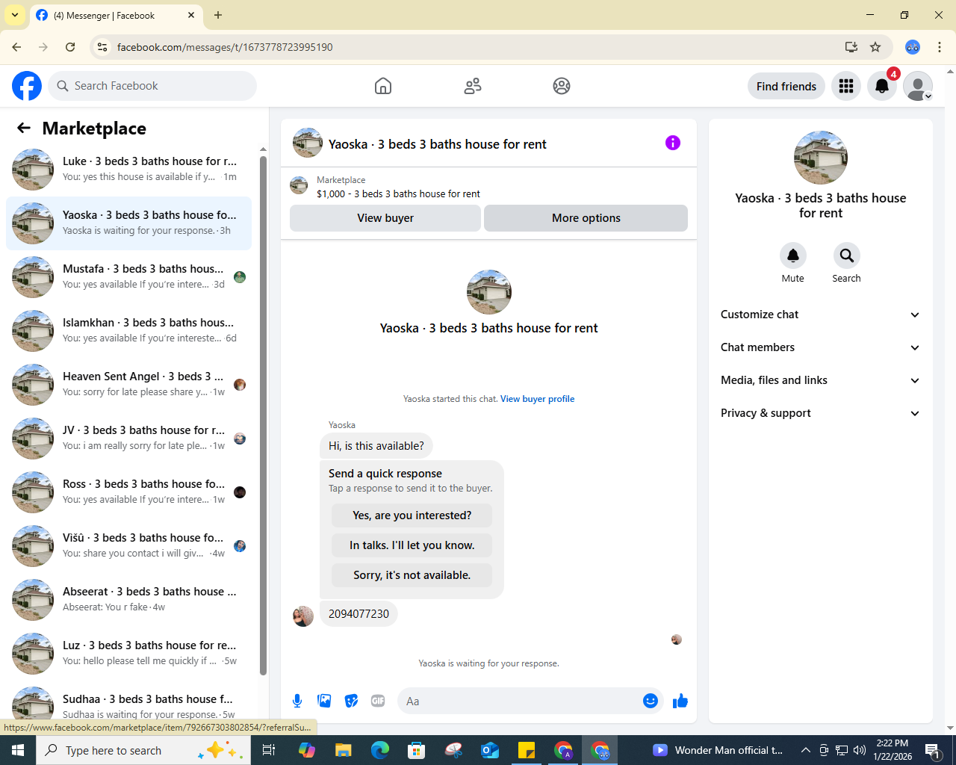The image size is (956, 765).
Task: Go back using the Marketplace back arrow
Action: (x=24, y=128)
